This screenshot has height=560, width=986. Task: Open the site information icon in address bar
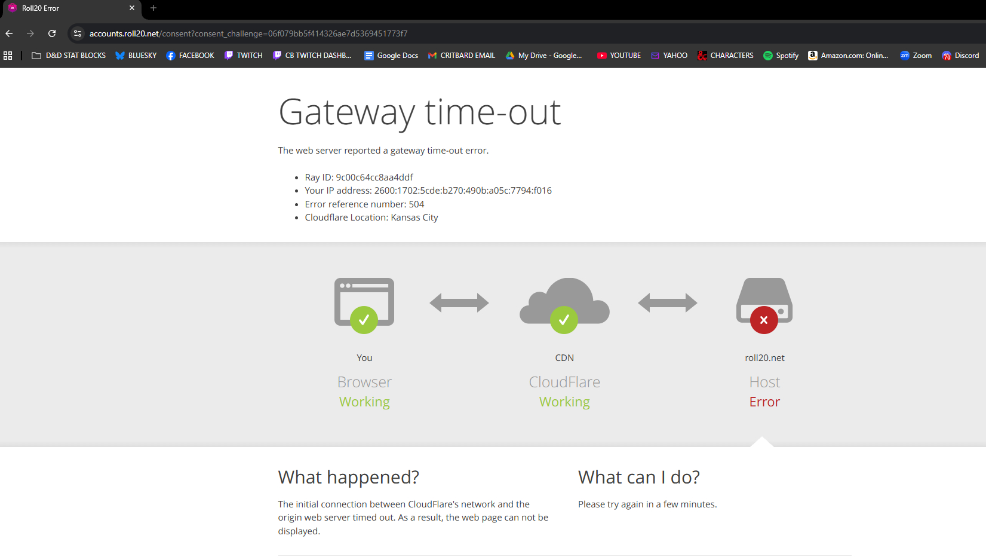tap(78, 33)
